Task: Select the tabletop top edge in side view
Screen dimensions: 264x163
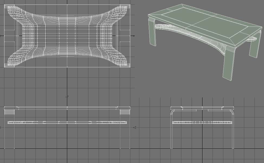Action: click(x=202, y=107)
